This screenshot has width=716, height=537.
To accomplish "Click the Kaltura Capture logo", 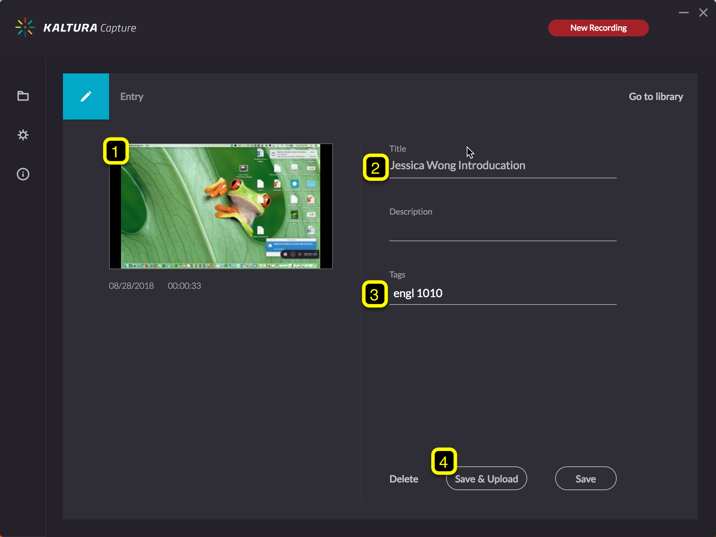I will [x=89, y=28].
